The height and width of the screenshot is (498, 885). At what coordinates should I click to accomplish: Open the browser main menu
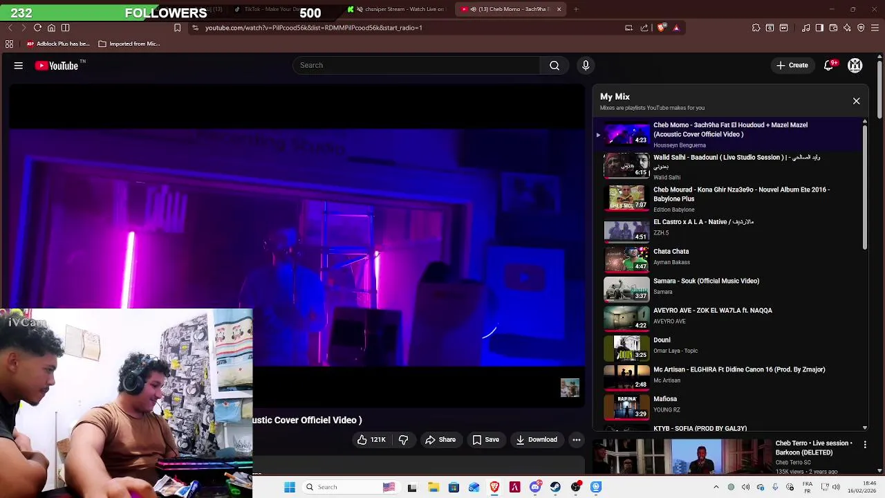coord(875,28)
